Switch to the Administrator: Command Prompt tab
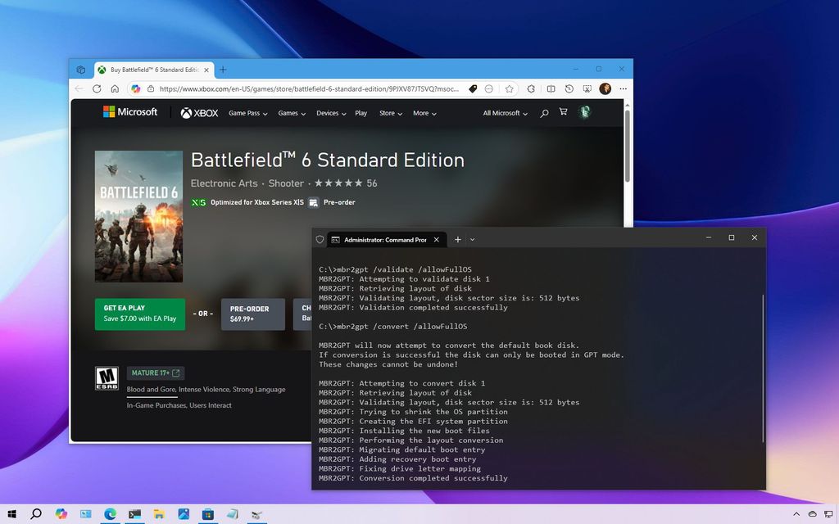Viewport: 839px width, 524px height. tap(385, 239)
